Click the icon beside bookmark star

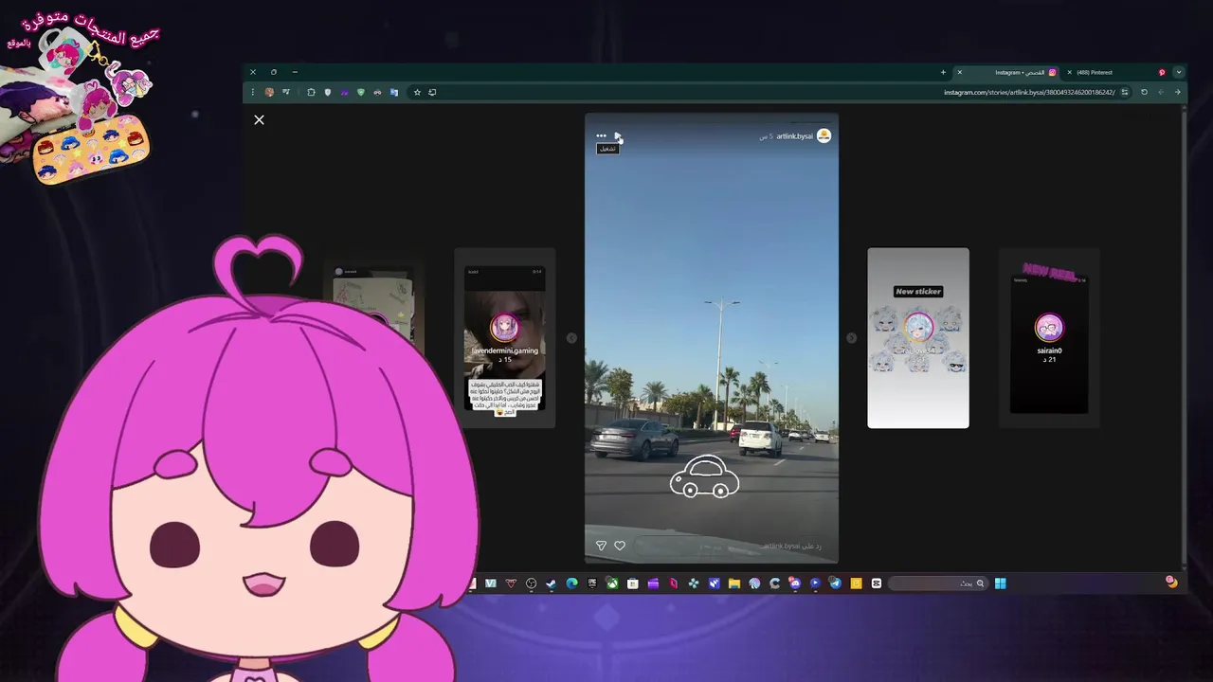point(432,92)
